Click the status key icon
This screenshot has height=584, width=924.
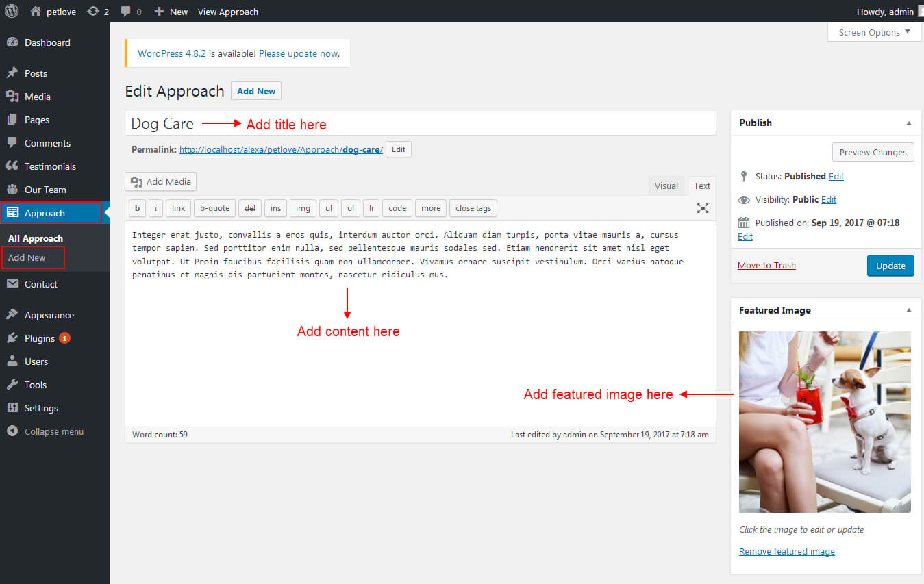[x=744, y=176]
